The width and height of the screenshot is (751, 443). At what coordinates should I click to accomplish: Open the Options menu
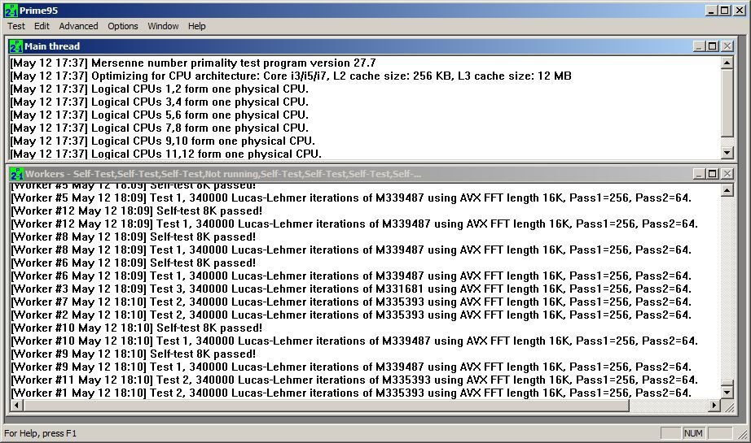click(123, 26)
